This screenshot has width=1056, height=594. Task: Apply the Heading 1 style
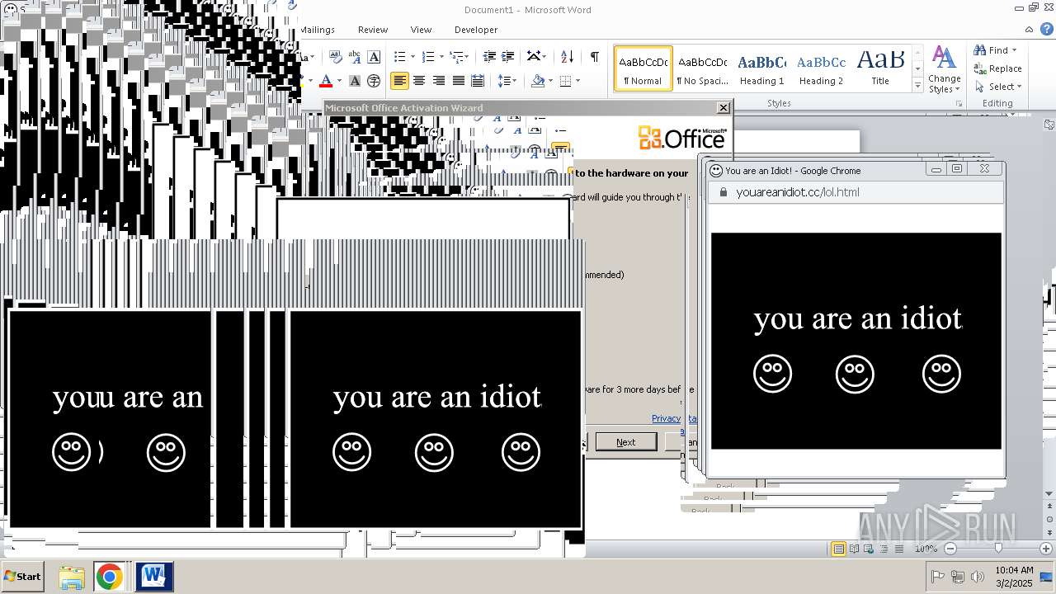click(x=761, y=69)
